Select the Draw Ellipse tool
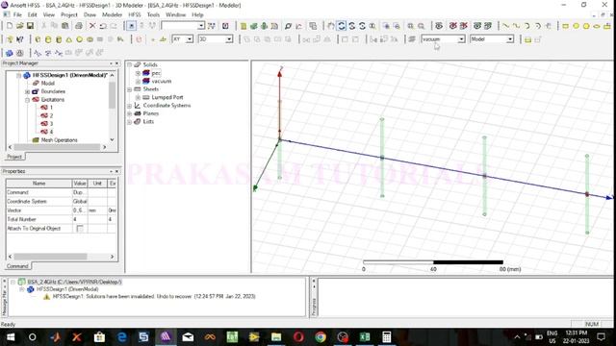This screenshot has height=346, width=616. coord(597,26)
